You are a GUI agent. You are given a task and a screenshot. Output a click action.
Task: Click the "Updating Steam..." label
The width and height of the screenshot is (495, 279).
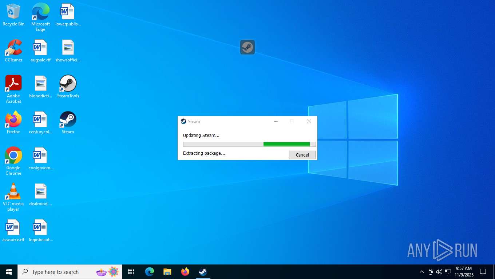pos(201,135)
